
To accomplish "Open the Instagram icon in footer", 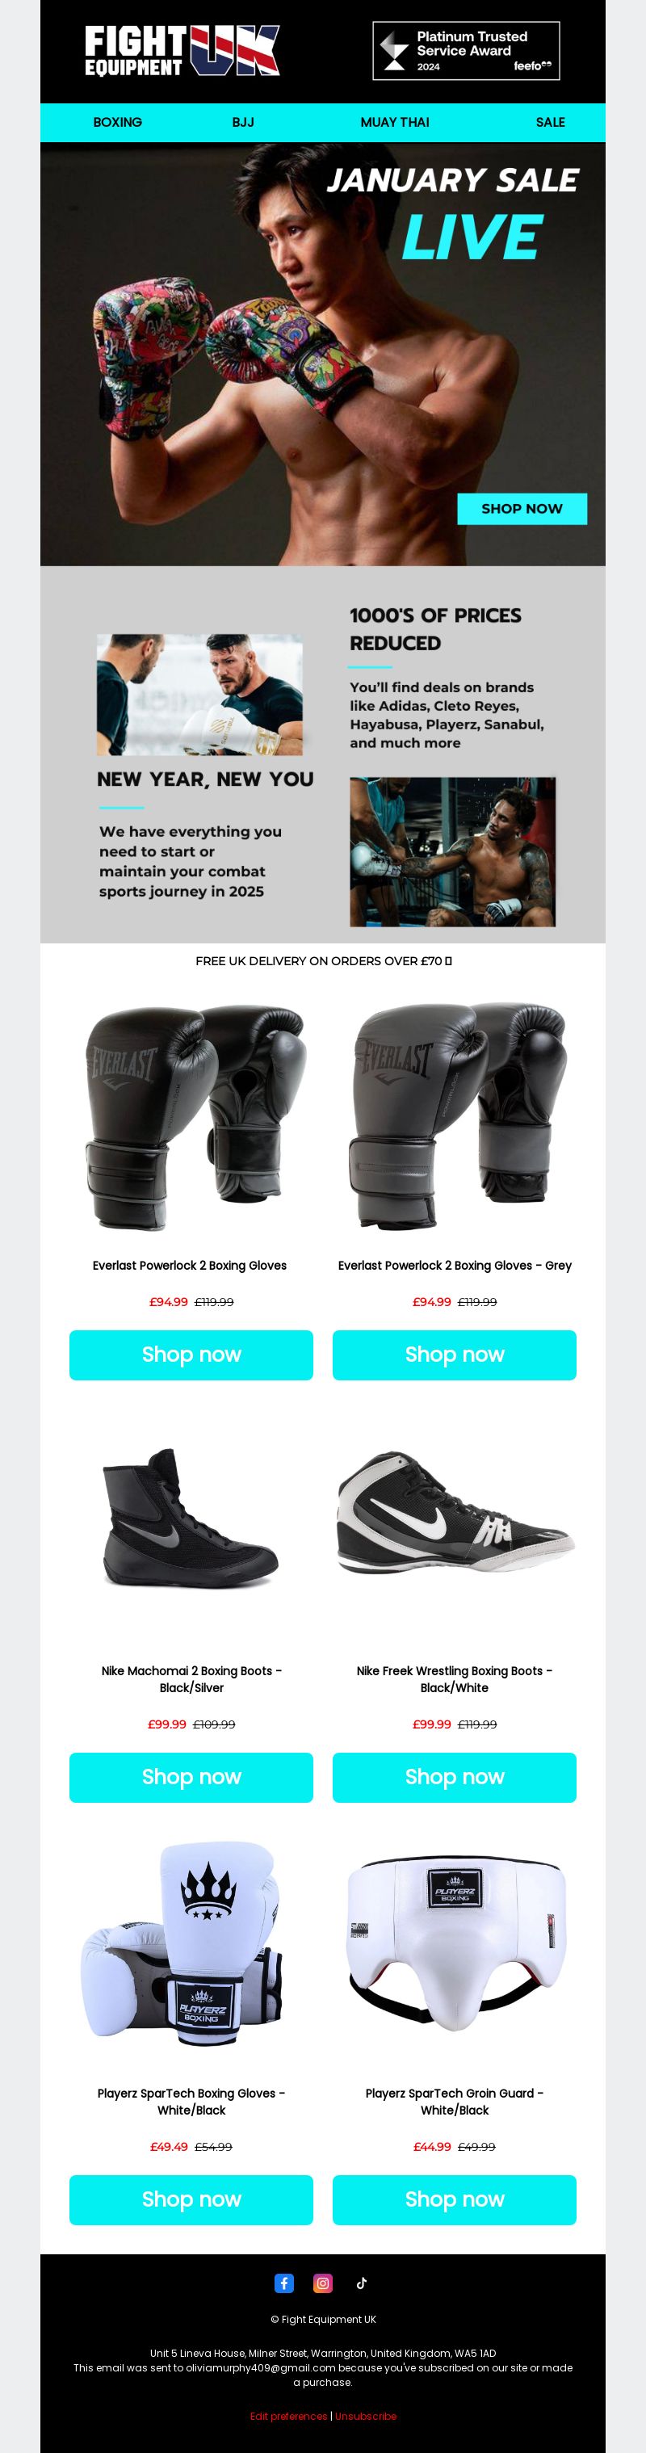I will coord(322,2283).
